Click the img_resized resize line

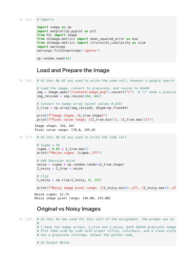[69, 96]
